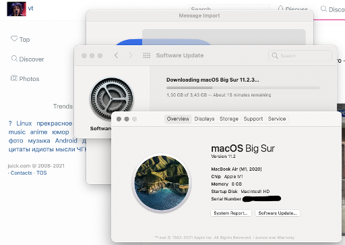Open the TOS footer link

click(42, 173)
